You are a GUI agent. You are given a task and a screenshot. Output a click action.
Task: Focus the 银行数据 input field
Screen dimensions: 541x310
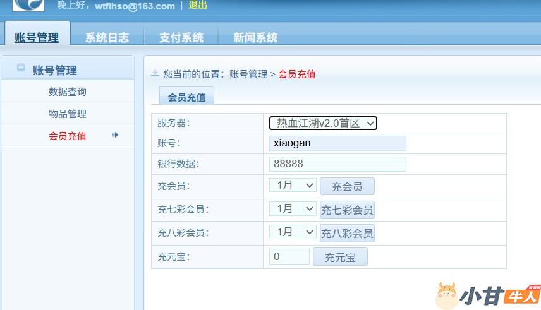[337, 164]
